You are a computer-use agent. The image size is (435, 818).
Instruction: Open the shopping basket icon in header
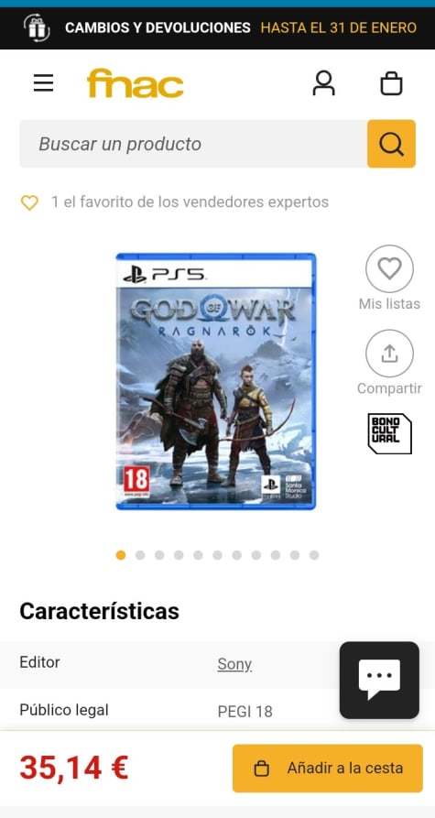[x=391, y=83]
